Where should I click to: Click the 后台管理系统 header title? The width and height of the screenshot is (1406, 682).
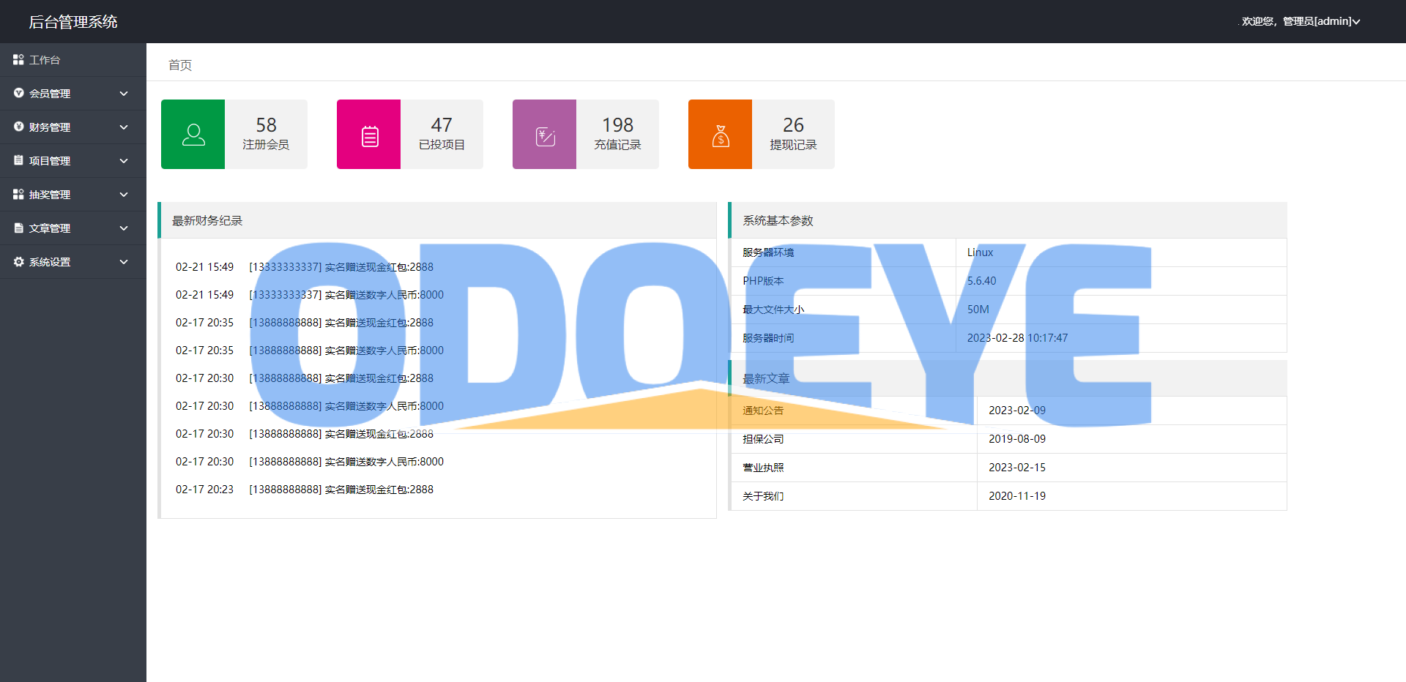tap(73, 22)
